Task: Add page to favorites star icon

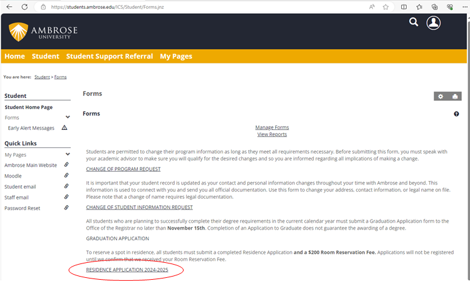Action: click(385, 7)
